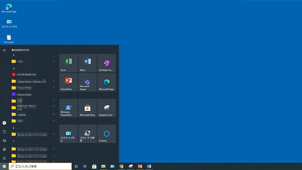Open Documents from the Start rail
This screenshot has width=302, height=170.
click(4, 132)
